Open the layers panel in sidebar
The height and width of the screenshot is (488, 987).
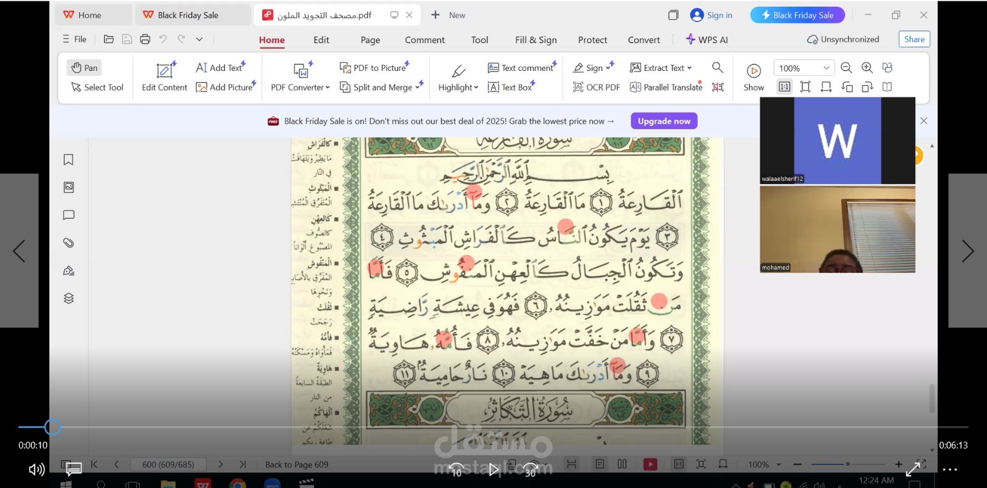point(68,298)
